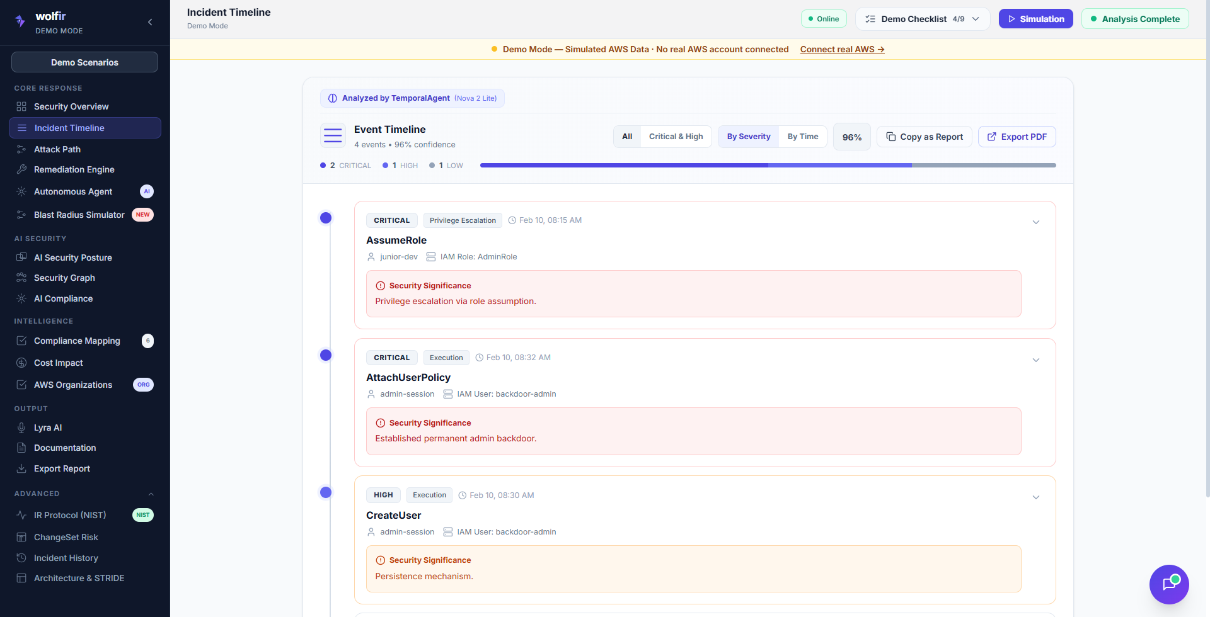Click the Architecture & STRIDE icon

coord(21,578)
